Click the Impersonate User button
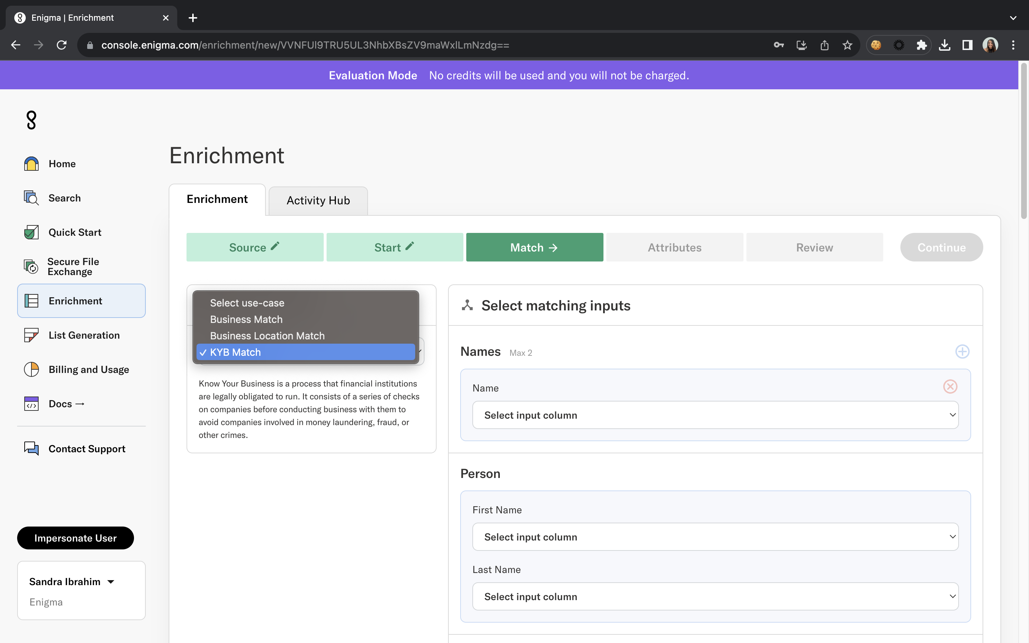Image resolution: width=1029 pixels, height=643 pixels. [75, 538]
